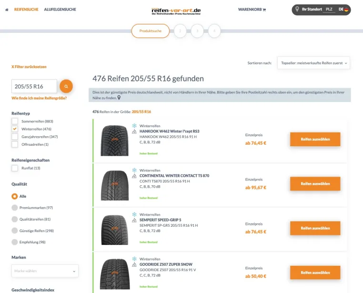Open the GOODRIDE Z507 ZUPER SNOW title
Viewport: 363px width, 293px height.
tap(166, 264)
